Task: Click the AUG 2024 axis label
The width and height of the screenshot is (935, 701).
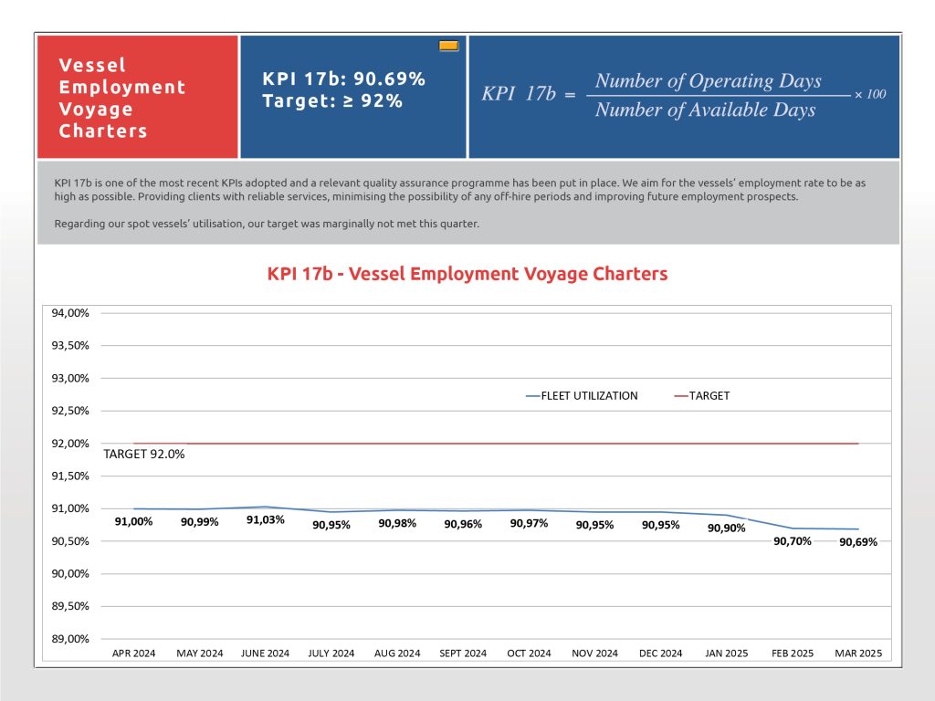Action: 397,654
